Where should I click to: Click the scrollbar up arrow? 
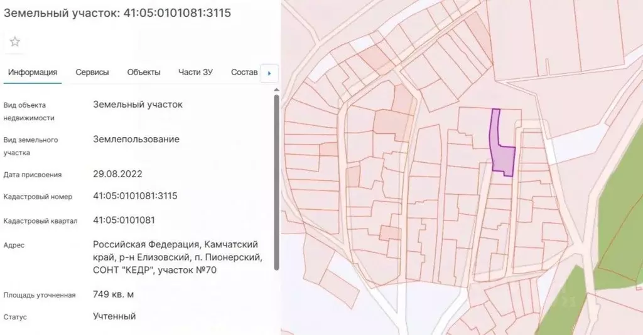pyautogui.click(x=276, y=90)
